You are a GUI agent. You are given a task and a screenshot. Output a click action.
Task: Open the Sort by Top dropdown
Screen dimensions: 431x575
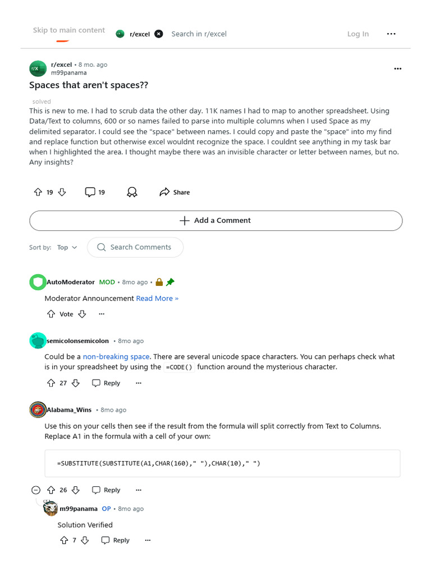tap(67, 247)
